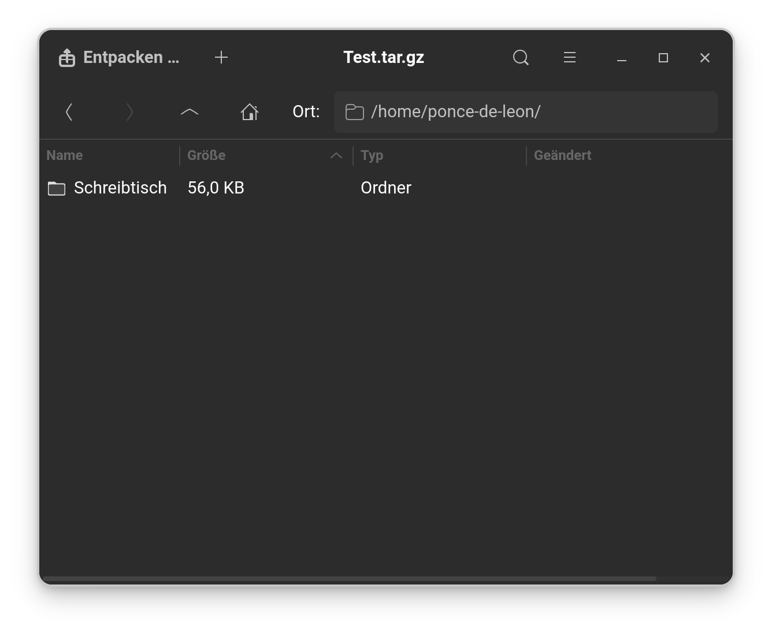
Task: Open the search tool
Action: click(521, 58)
